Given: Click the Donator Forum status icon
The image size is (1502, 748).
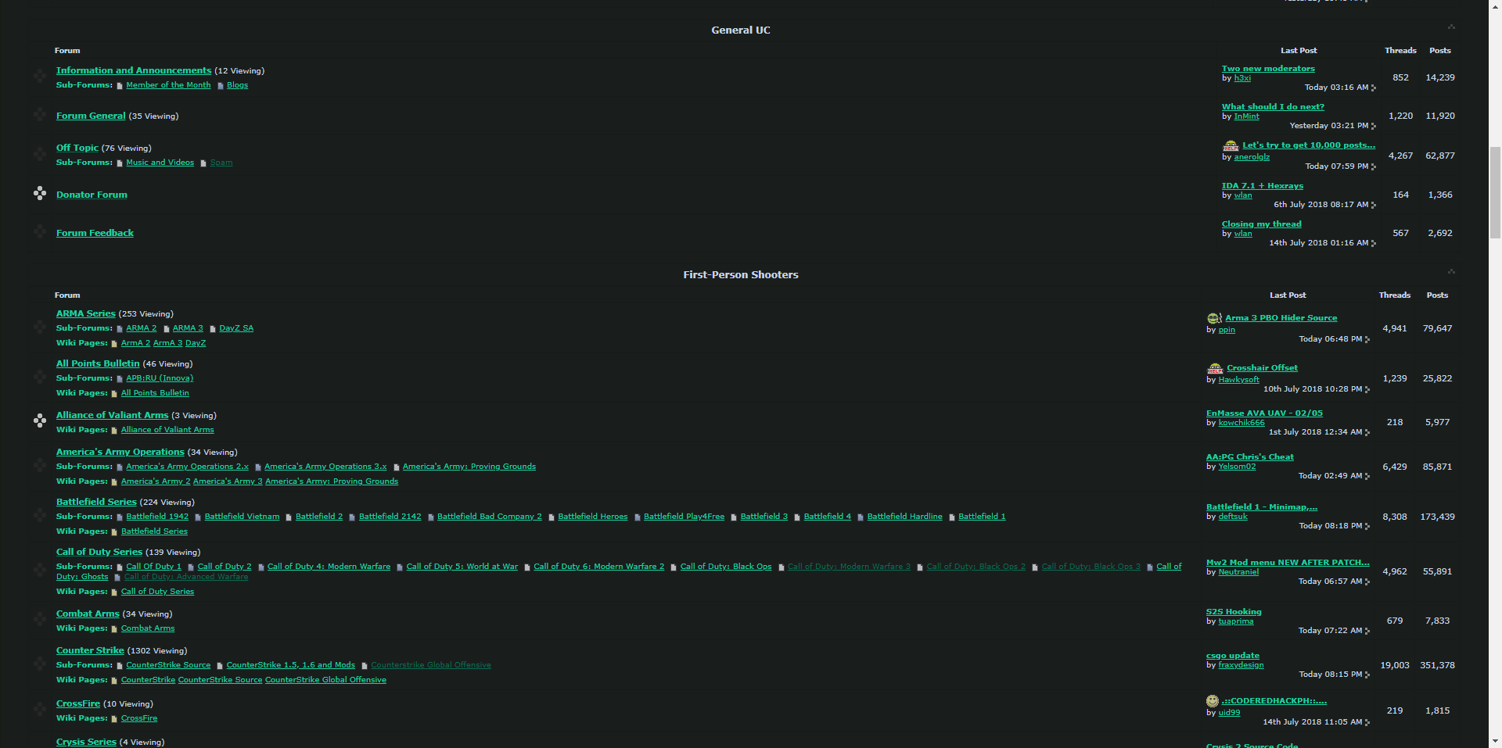Looking at the screenshot, I should 40,193.
